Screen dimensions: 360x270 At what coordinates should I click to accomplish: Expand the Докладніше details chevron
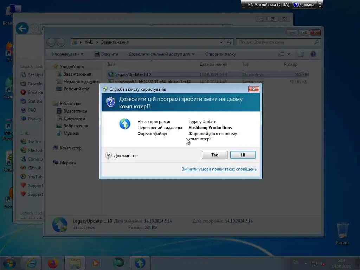tap(108, 155)
